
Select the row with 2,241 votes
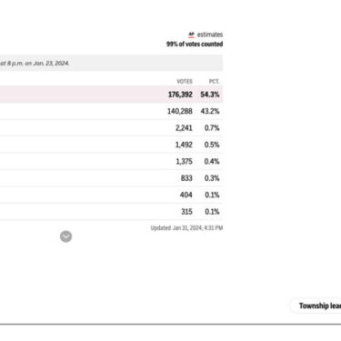pyautogui.click(x=111, y=128)
